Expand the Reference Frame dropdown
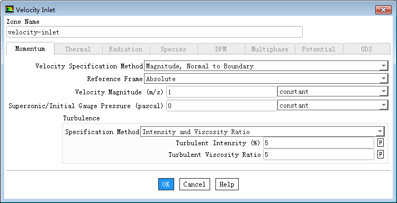 (x=266, y=79)
